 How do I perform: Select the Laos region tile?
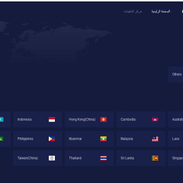(x=175, y=139)
